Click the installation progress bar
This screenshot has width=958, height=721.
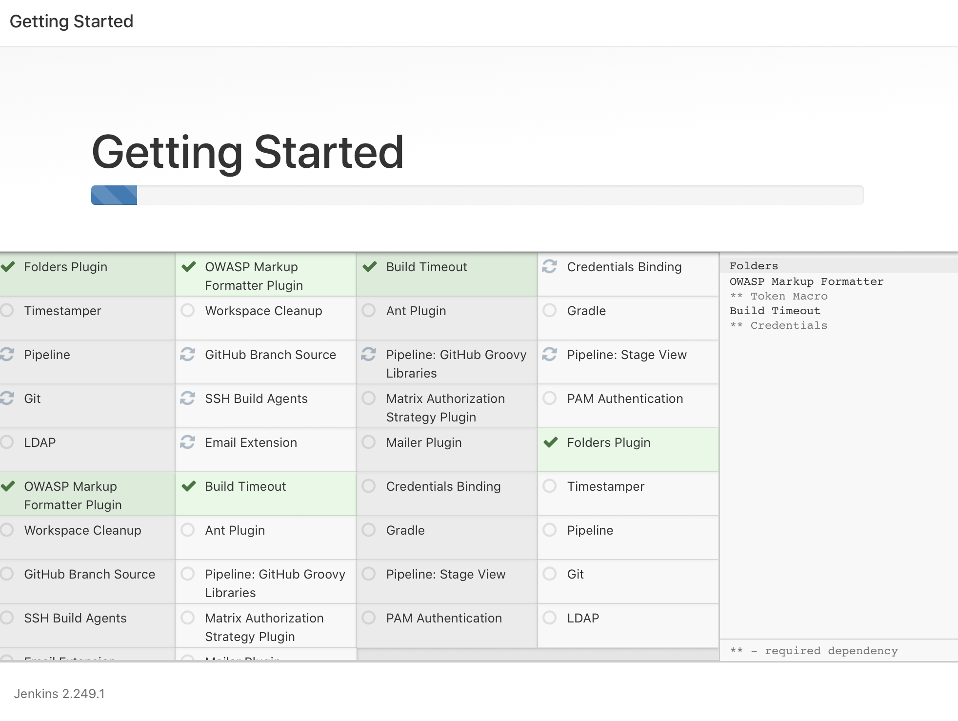click(x=477, y=195)
